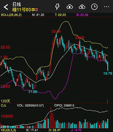Screen dimensions: 113x132
Task: Open the three-dot more menu
Action: [107, 7]
